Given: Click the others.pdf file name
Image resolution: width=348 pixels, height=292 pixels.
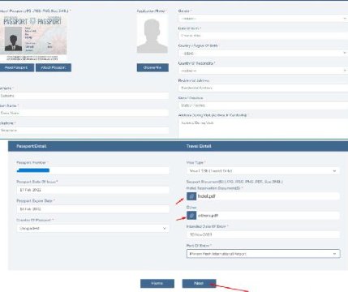Looking at the screenshot, I should pos(208,216).
